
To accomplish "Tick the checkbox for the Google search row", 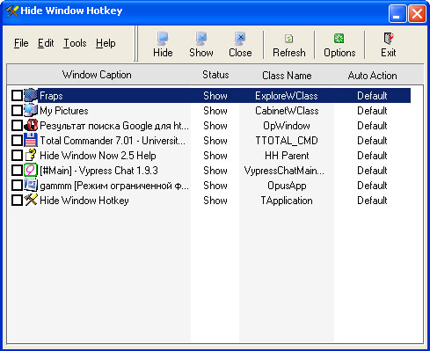I will click(17, 126).
